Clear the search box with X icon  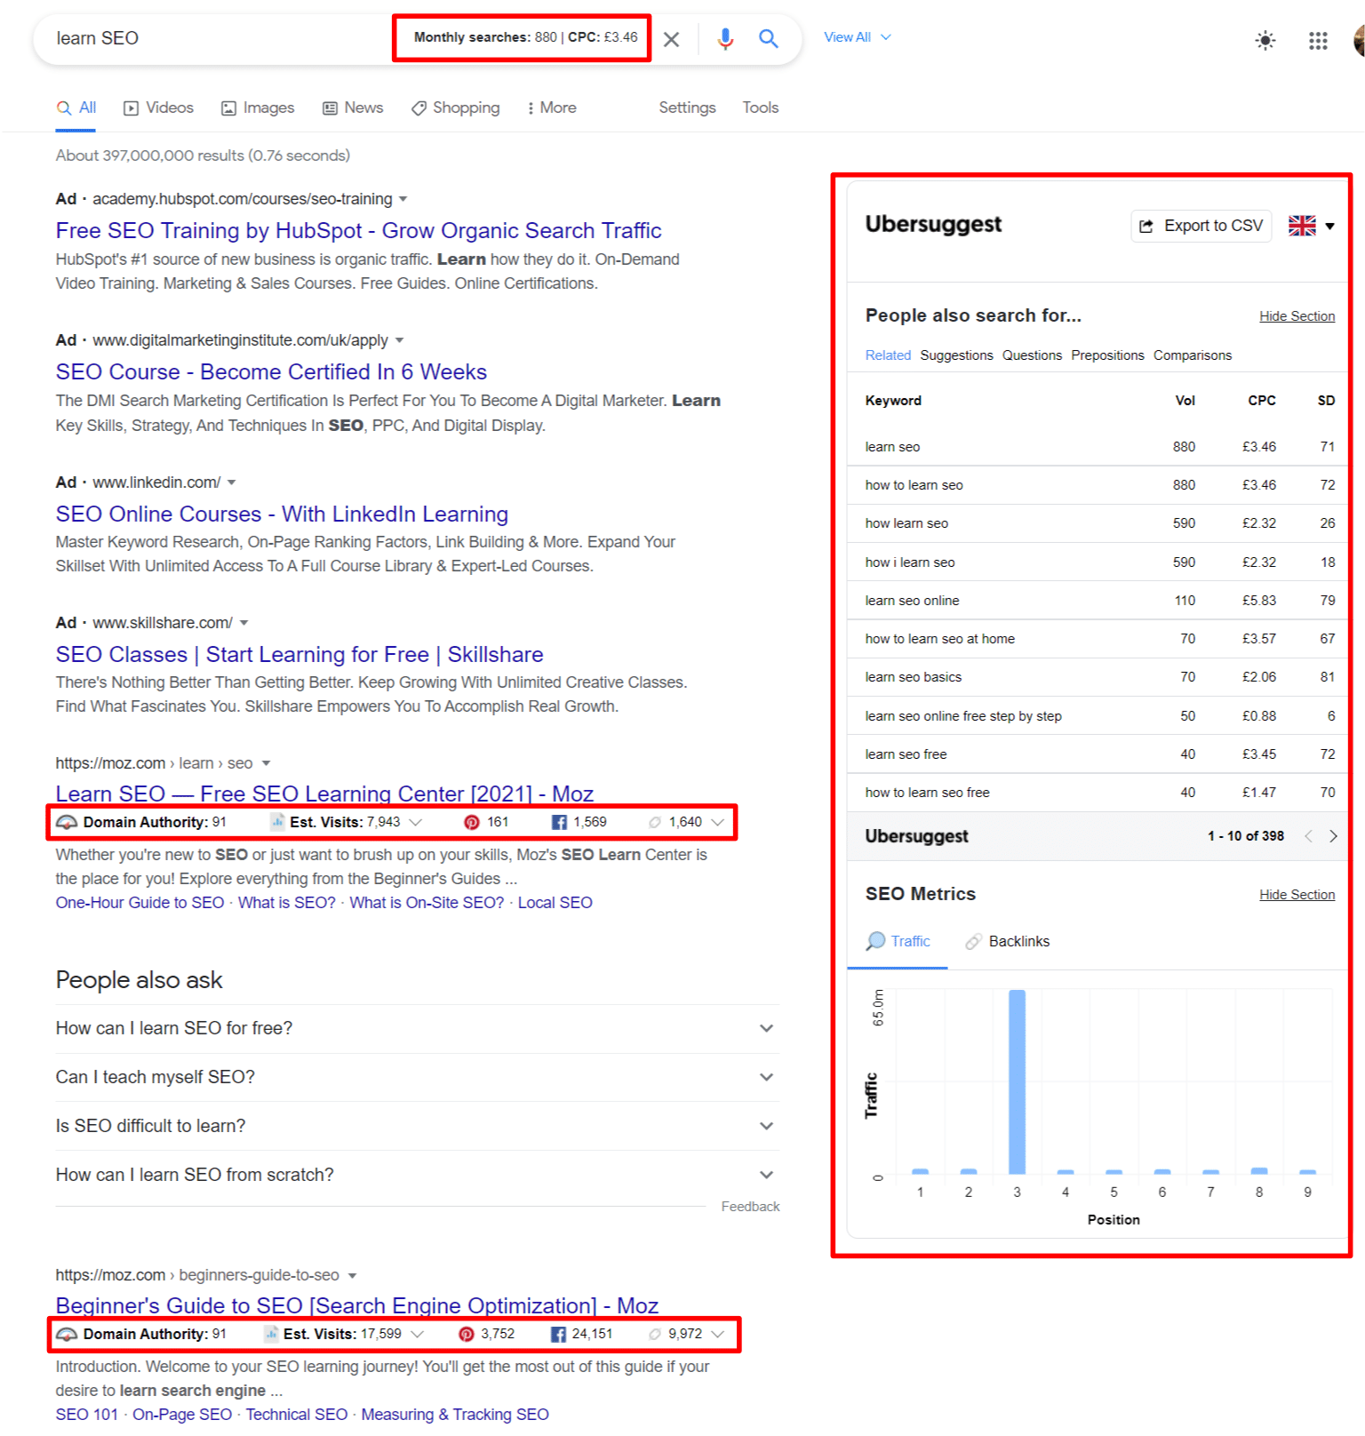click(x=672, y=39)
